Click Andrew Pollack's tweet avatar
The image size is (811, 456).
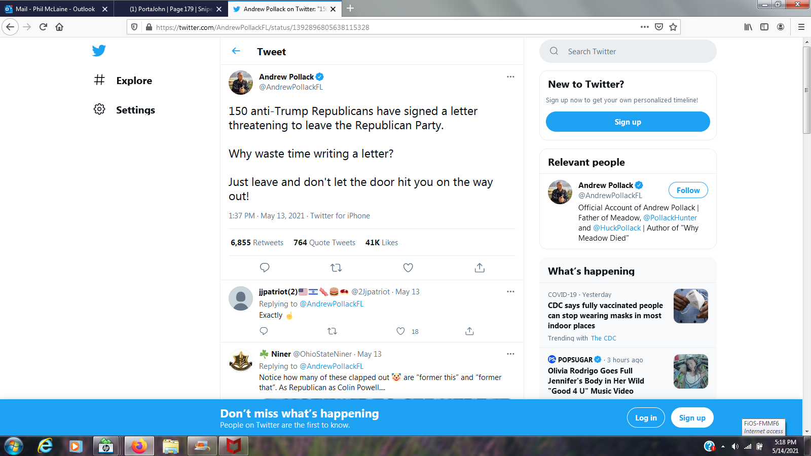241,83
